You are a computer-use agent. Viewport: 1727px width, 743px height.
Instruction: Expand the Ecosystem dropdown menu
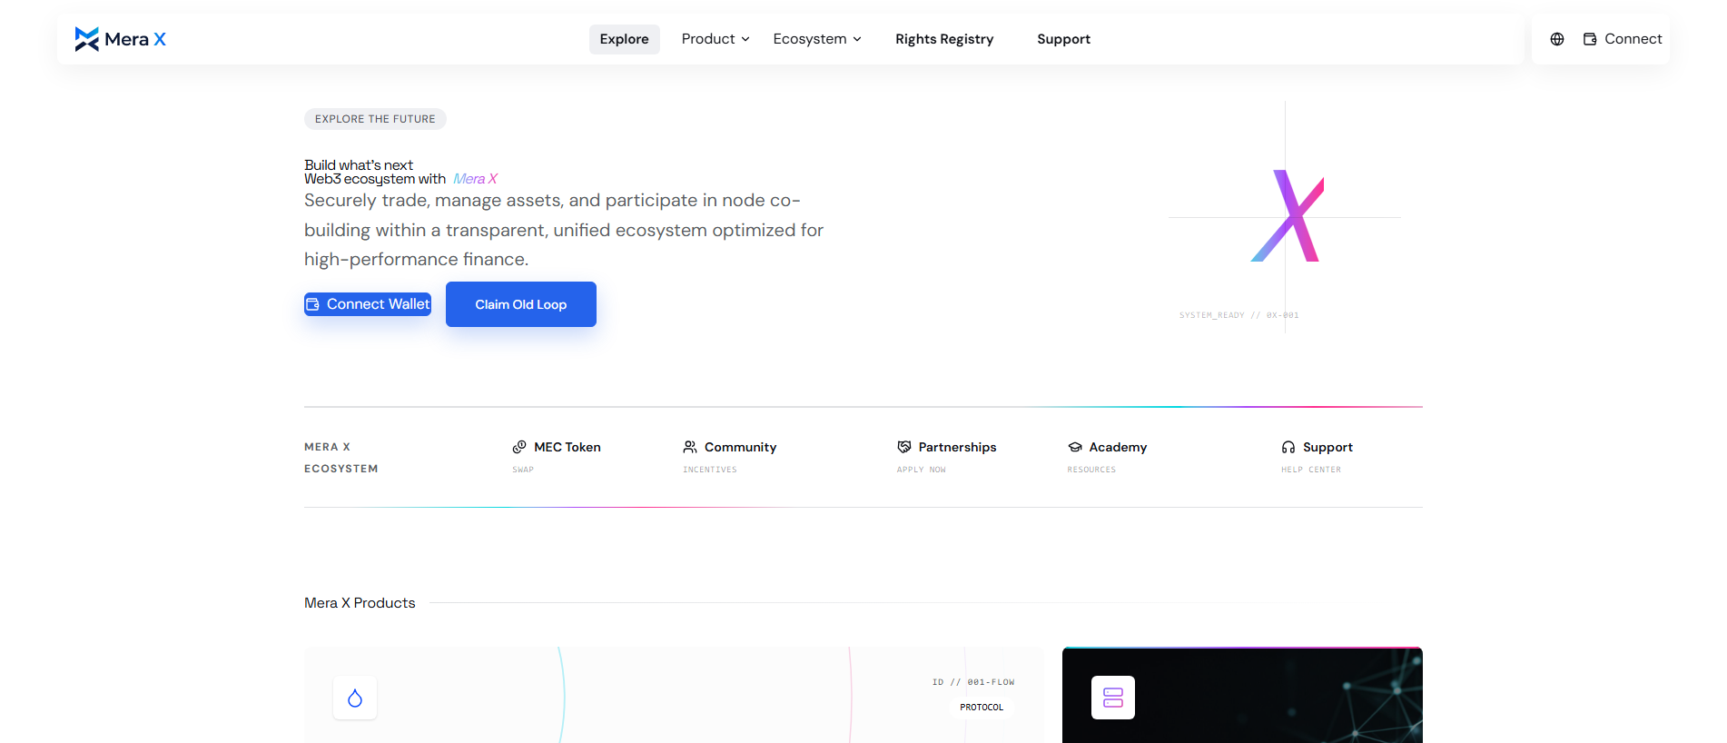pos(817,39)
